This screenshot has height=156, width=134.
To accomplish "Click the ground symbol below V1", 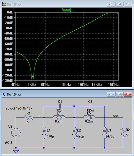I will pos(16,151).
